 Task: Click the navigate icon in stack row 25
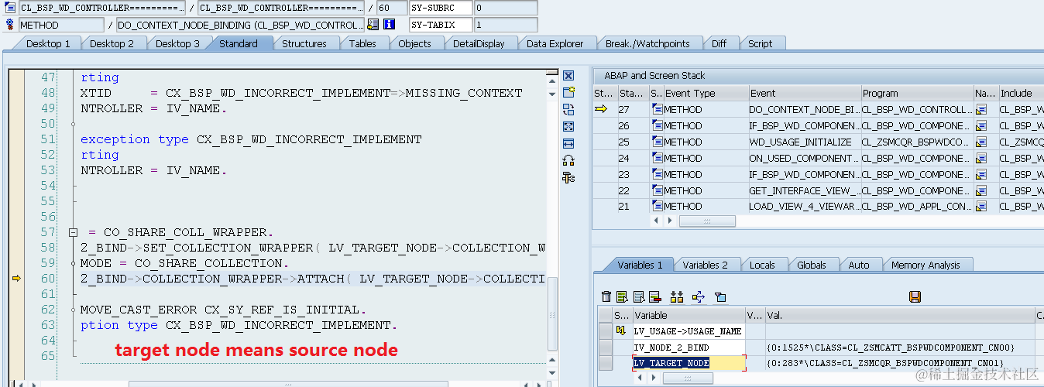pyautogui.click(x=981, y=142)
